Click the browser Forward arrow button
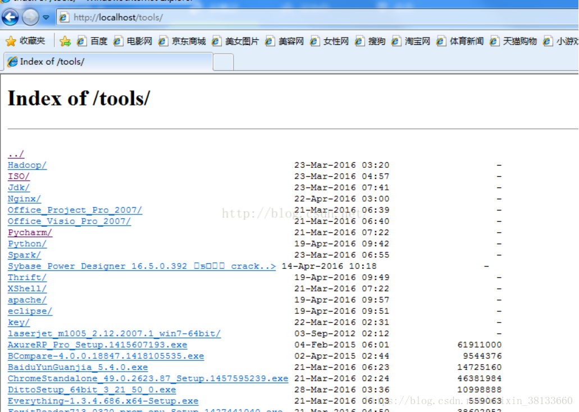 [x=30, y=17]
